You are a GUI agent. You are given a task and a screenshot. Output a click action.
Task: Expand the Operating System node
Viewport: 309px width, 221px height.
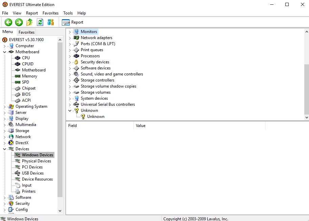(x=4, y=107)
